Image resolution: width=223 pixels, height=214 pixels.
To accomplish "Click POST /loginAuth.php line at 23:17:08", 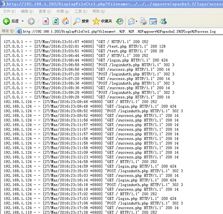I will click(93, 203).
